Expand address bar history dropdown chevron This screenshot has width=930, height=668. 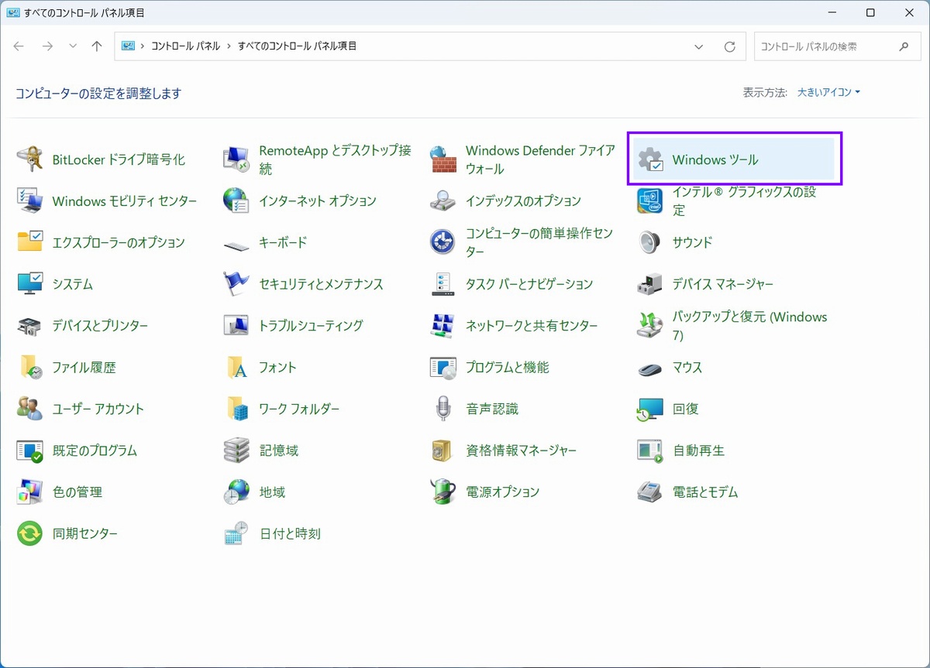[x=700, y=46]
